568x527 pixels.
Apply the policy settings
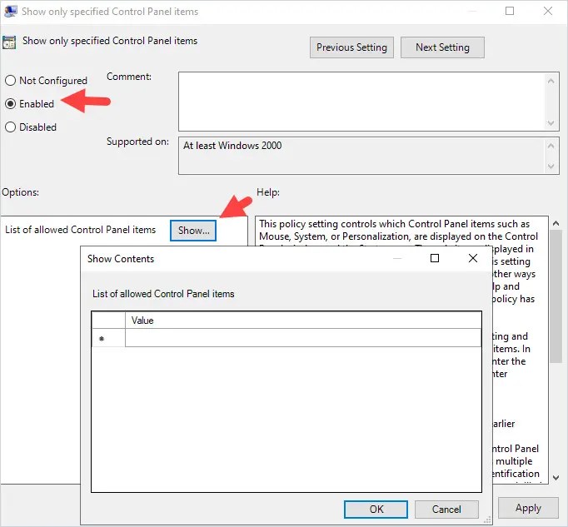pyautogui.click(x=528, y=508)
